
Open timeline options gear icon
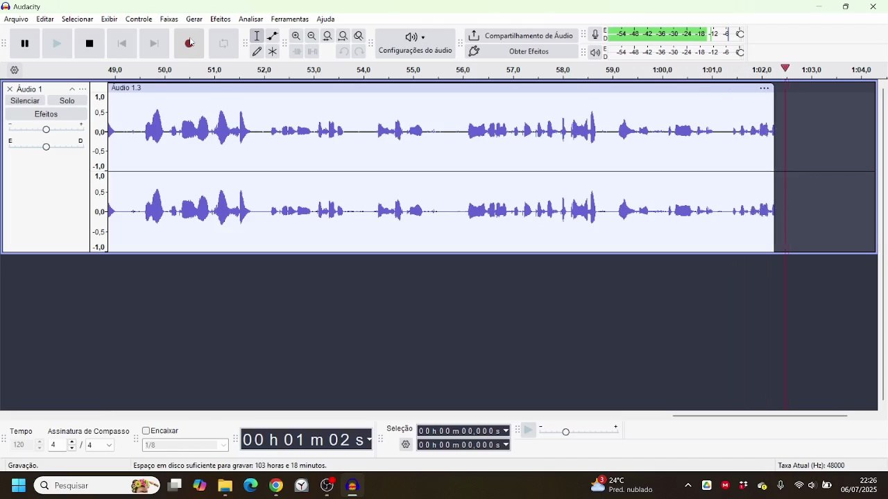(15, 70)
